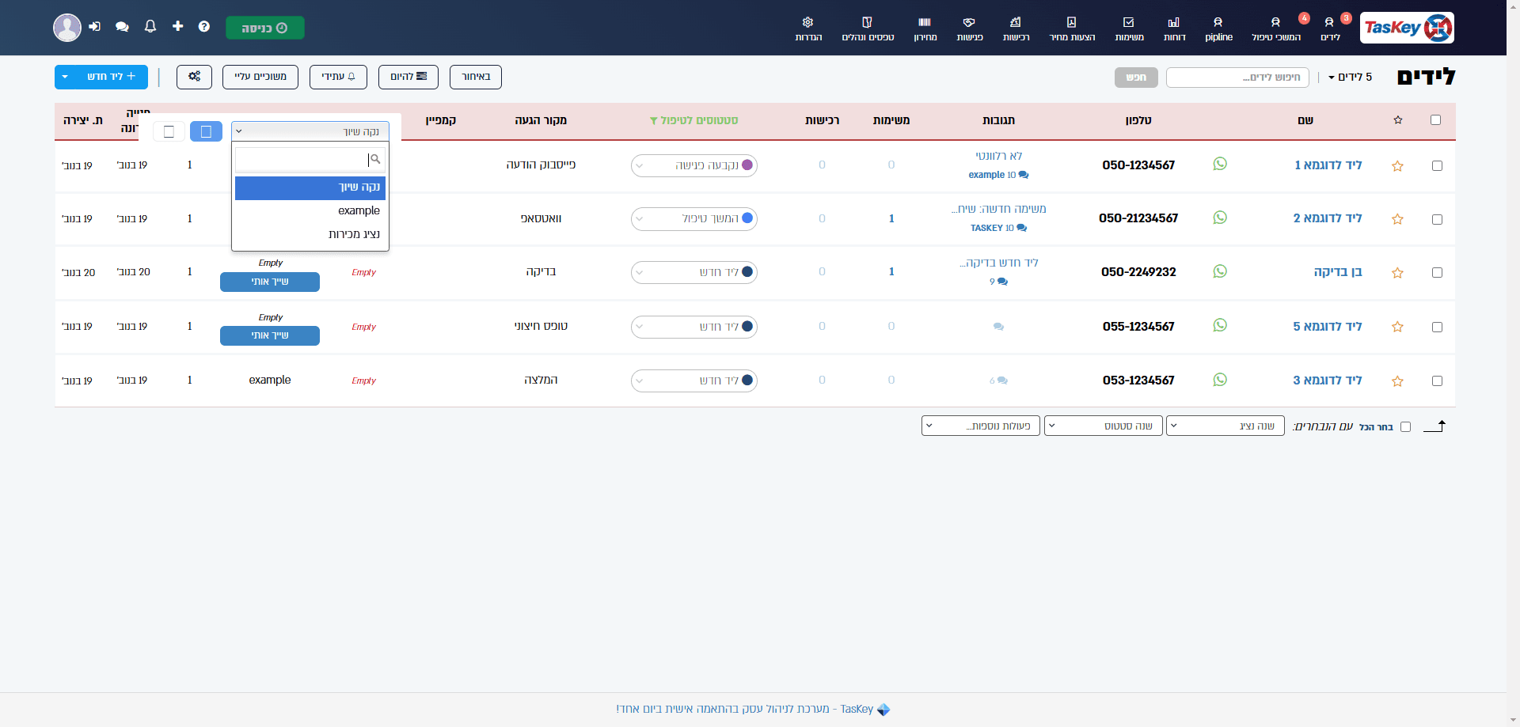Click the plus icon in top header
The image size is (1520, 727).
pyautogui.click(x=177, y=26)
